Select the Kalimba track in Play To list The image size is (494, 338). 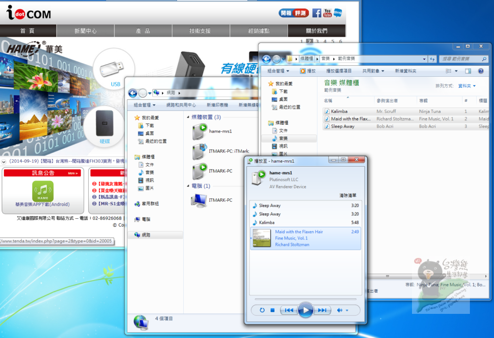click(305, 222)
